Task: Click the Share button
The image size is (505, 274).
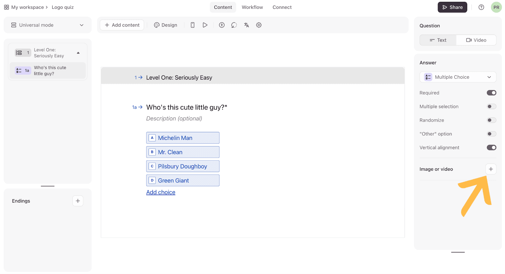Action: (452, 7)
